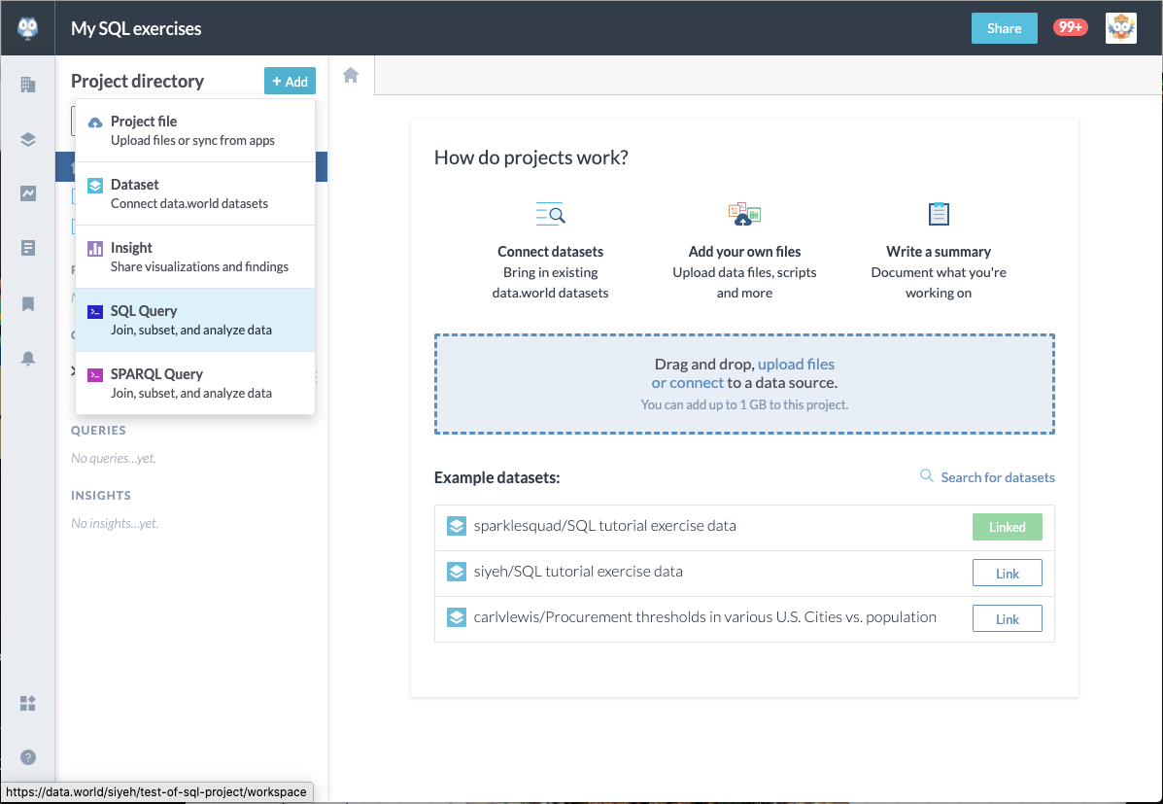
Task: Click the QUERIES section label
Action: (99, 431)
